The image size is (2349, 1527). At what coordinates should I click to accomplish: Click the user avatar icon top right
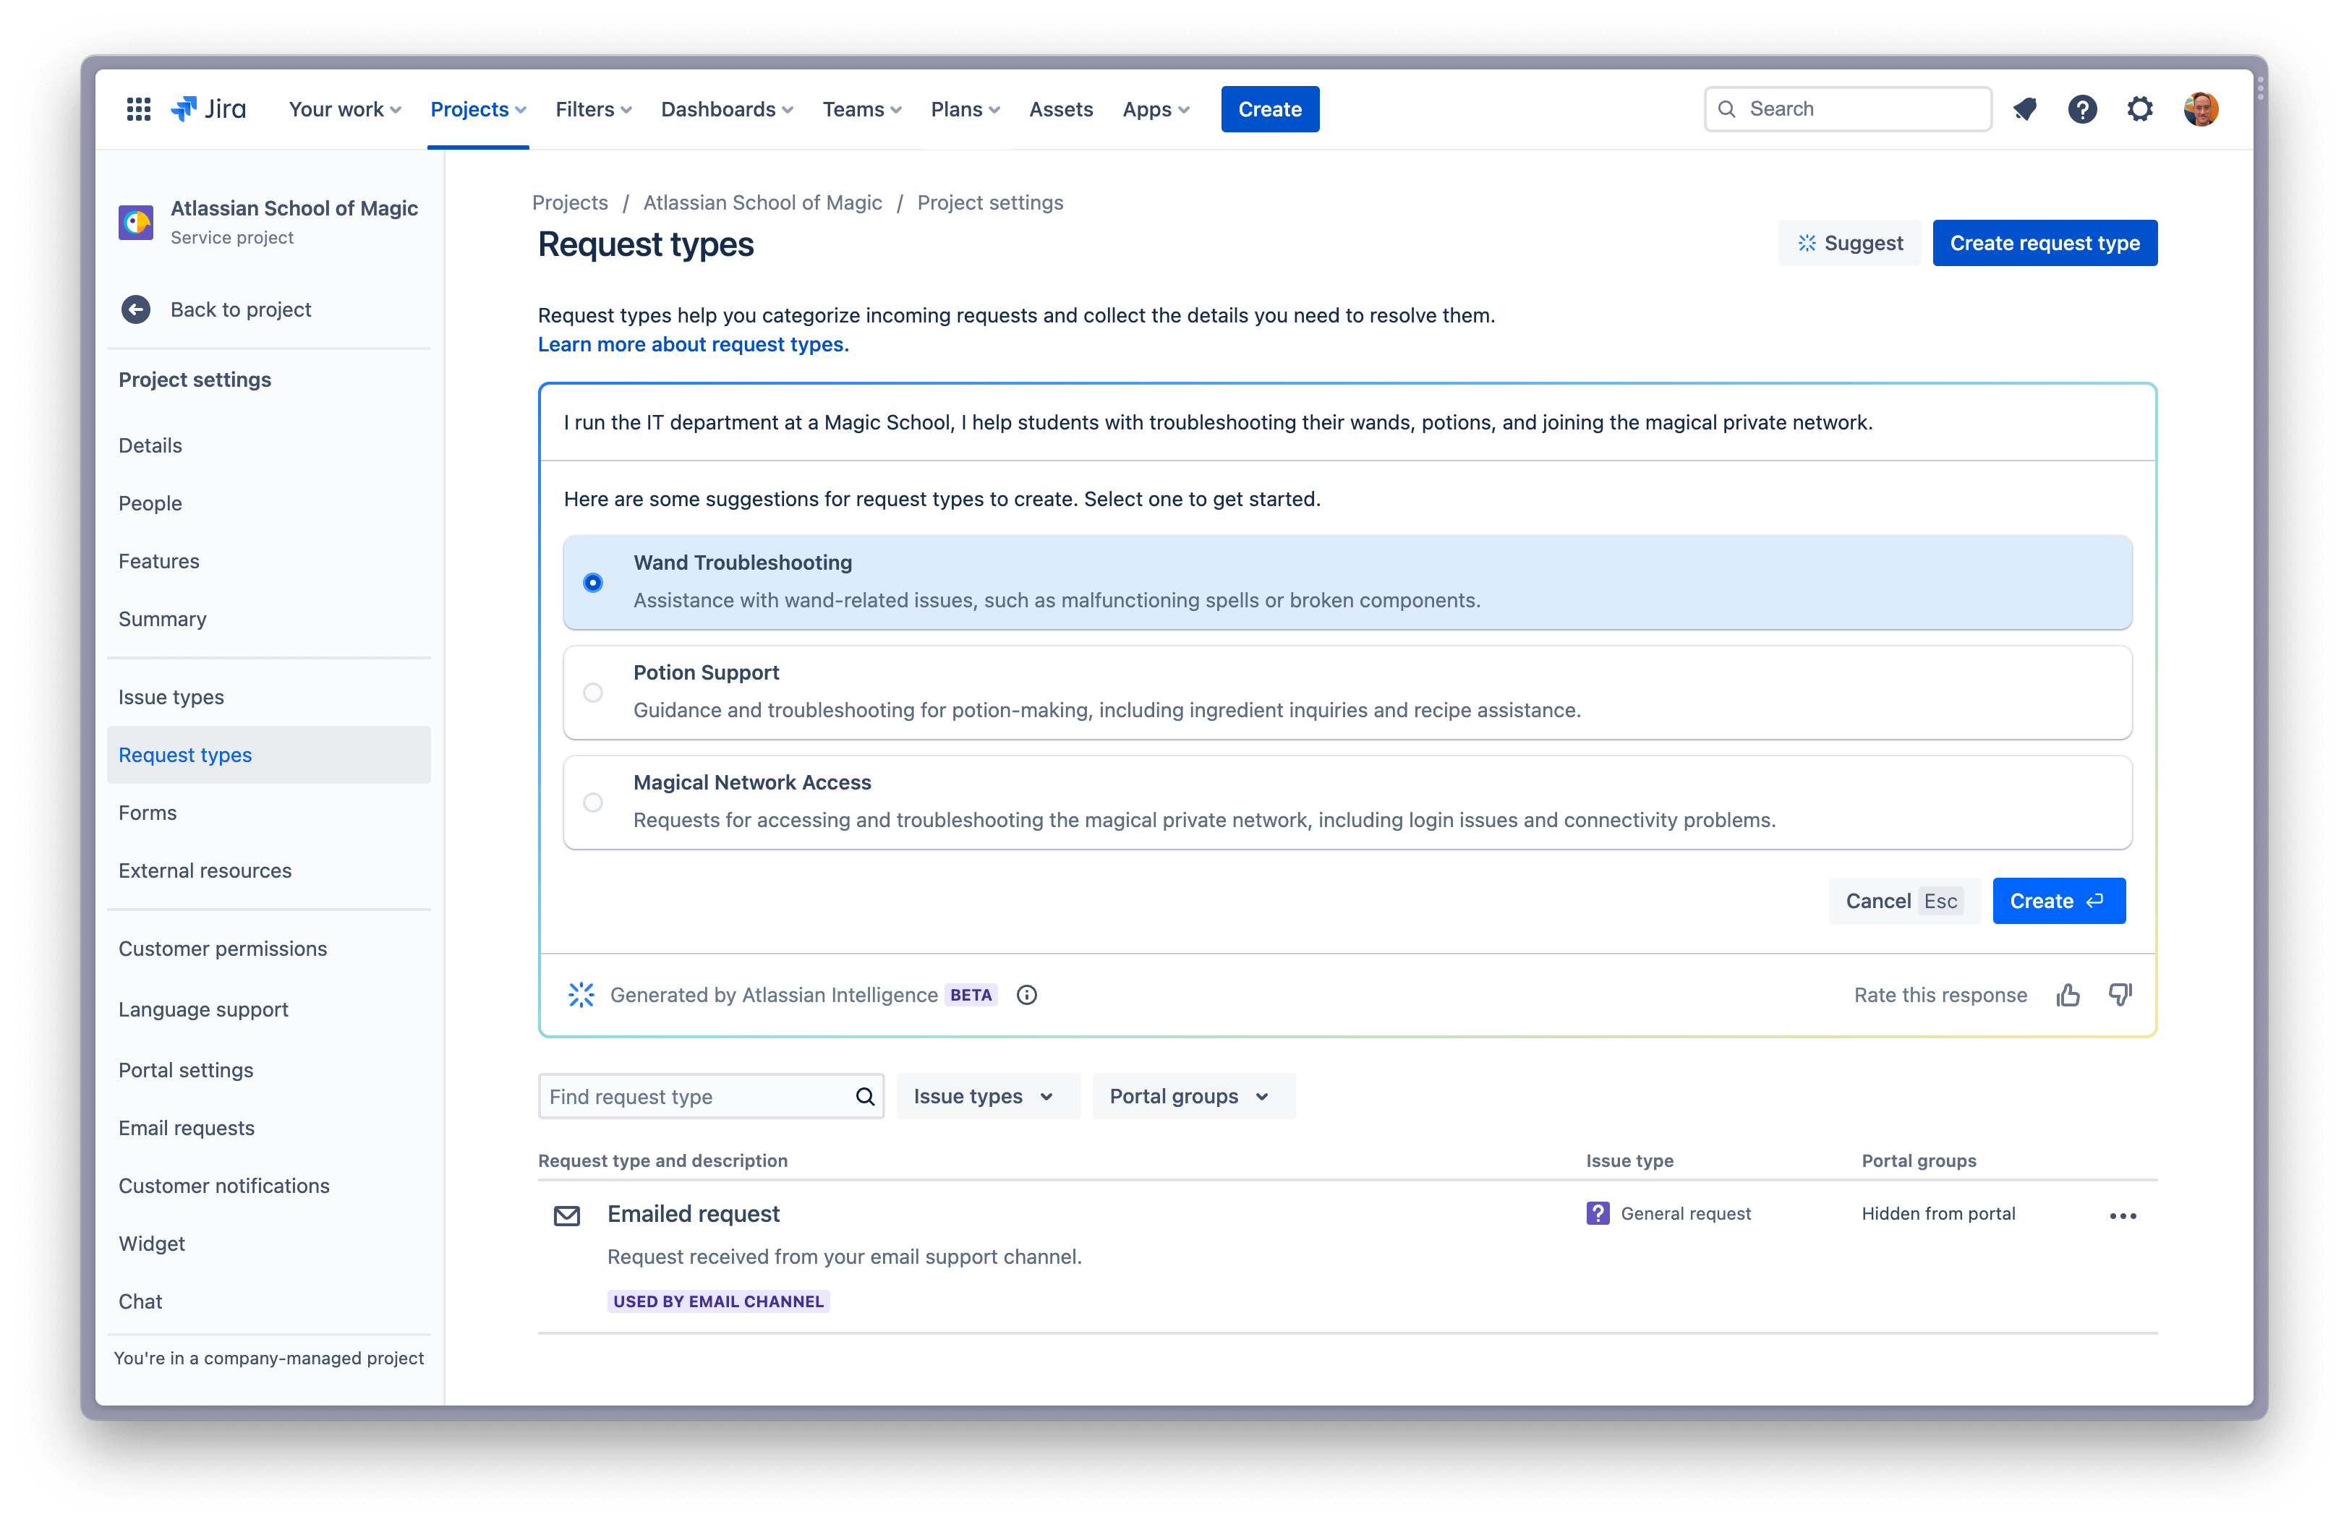pos(2201,108)
